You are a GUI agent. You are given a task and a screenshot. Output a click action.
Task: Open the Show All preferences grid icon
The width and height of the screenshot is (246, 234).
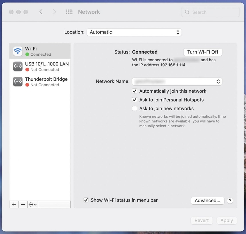point(69,11)
